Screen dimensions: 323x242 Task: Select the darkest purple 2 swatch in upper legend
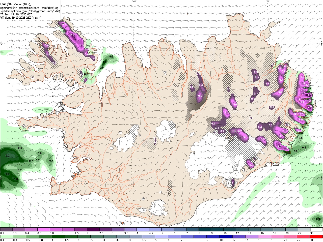tap(93, 230)
